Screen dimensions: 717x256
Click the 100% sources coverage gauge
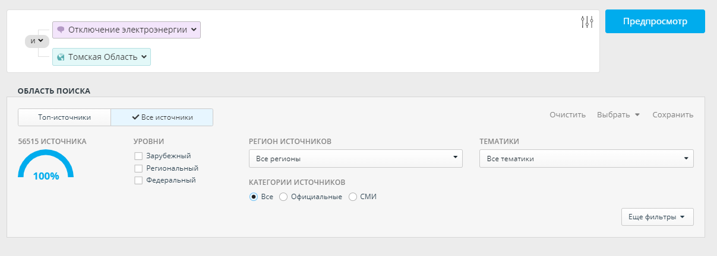tap(46, 165)
